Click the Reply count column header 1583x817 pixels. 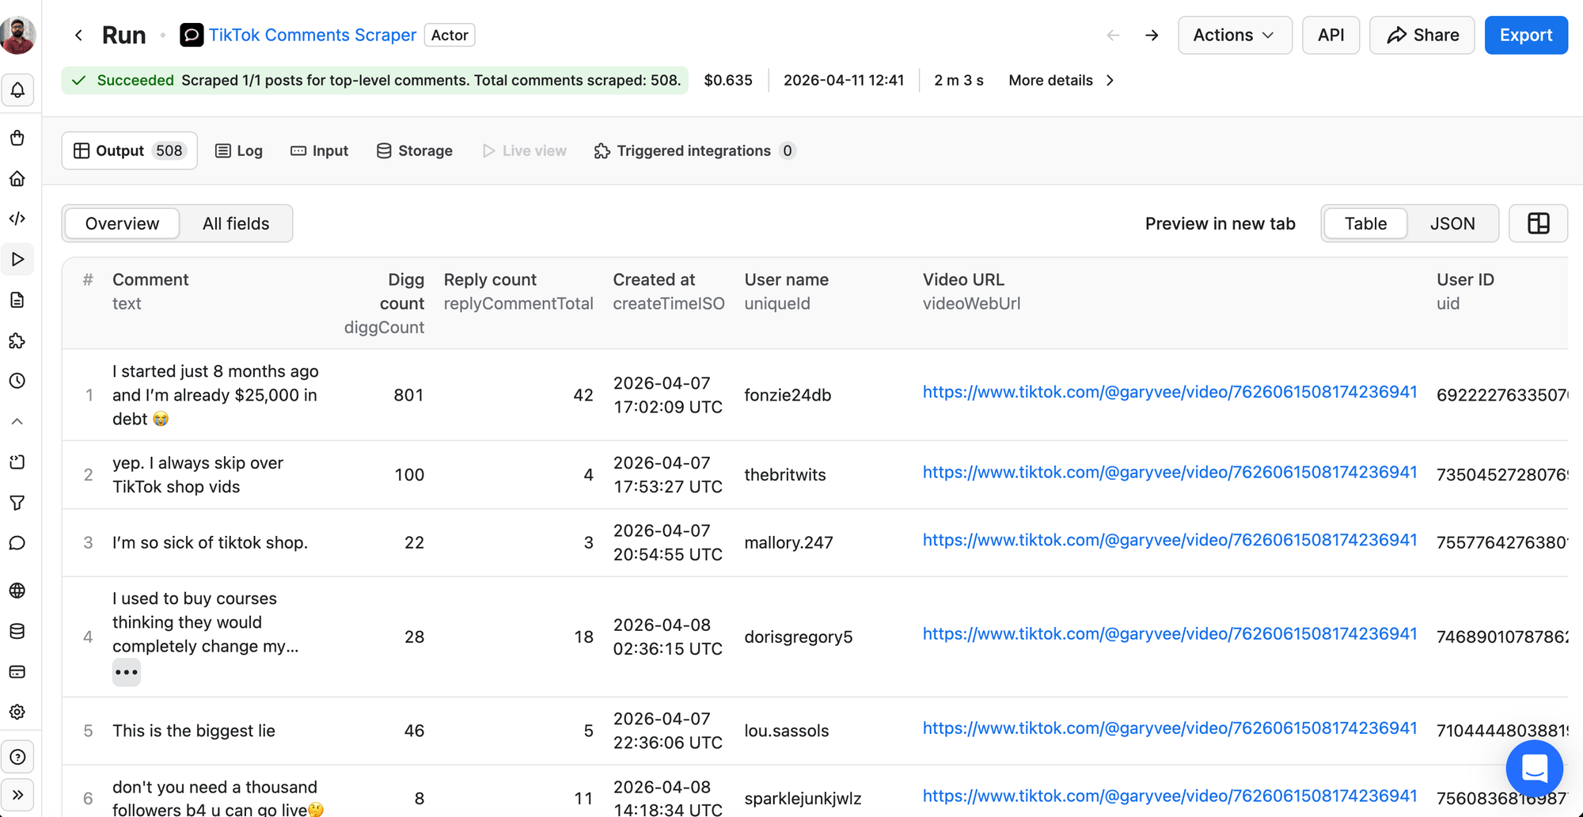[490, 279]
